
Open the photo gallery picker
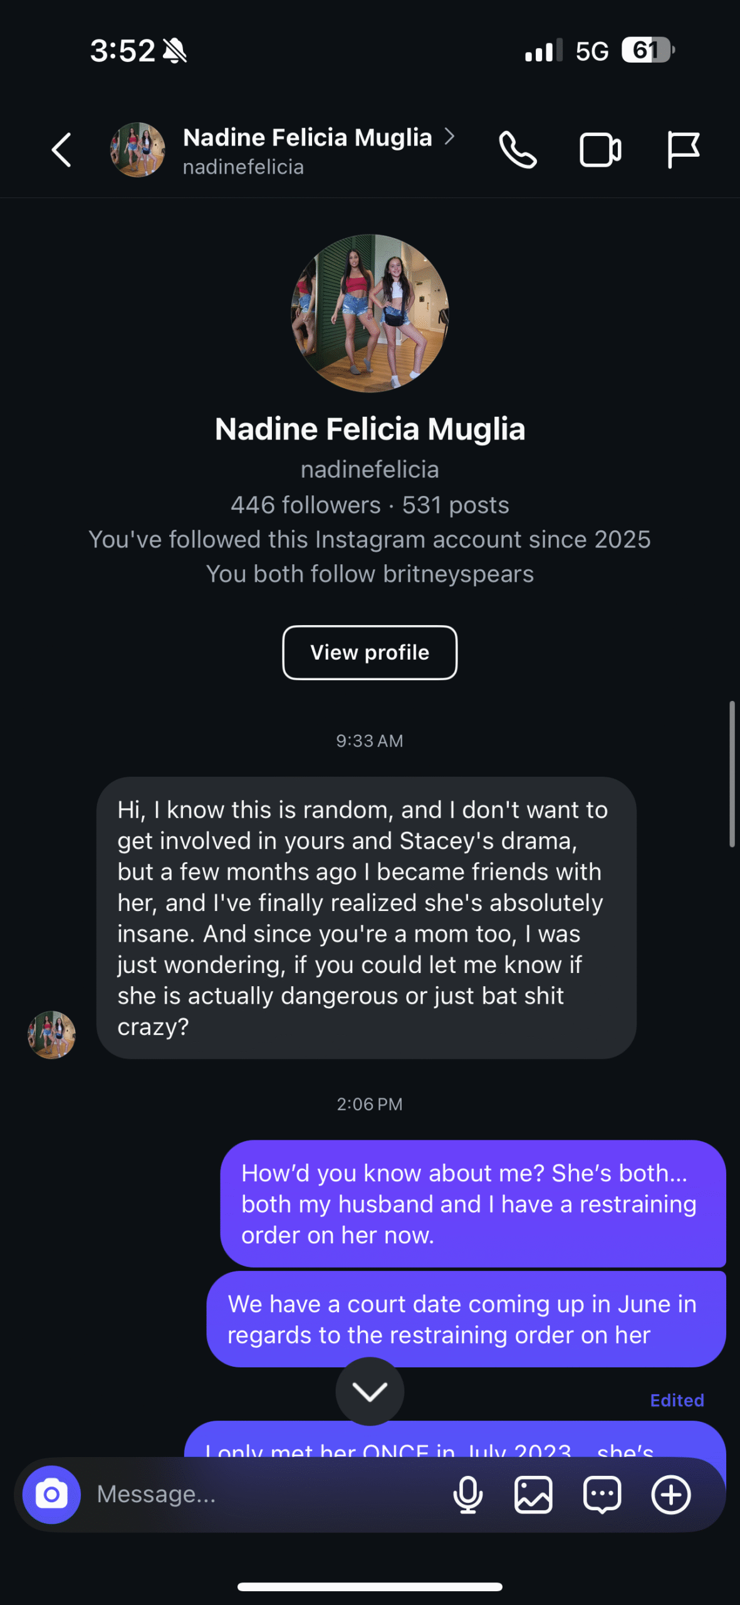point(533,1495)
